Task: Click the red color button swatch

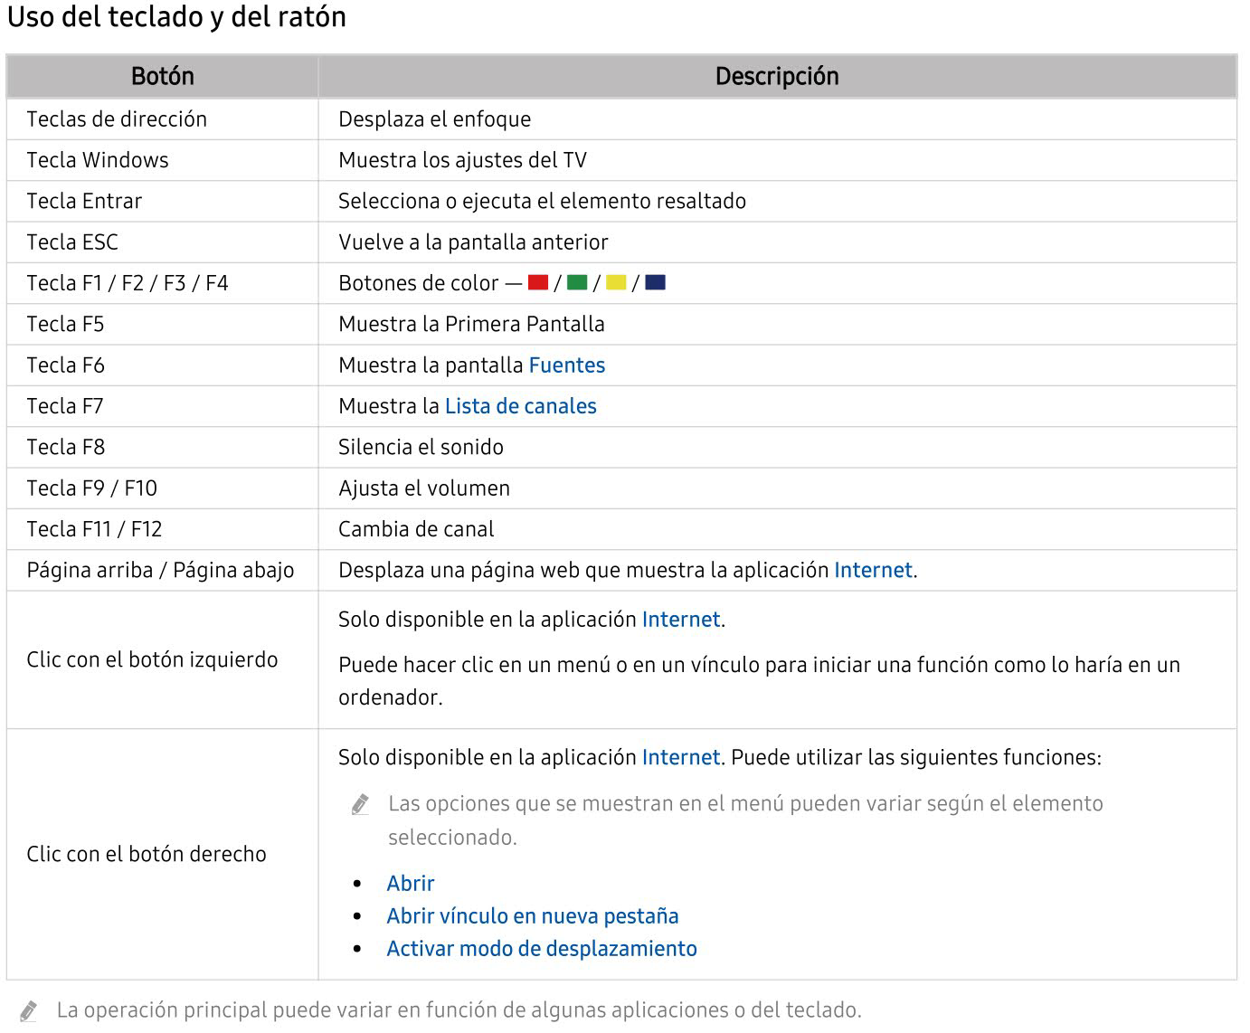Action: (538, 283)
